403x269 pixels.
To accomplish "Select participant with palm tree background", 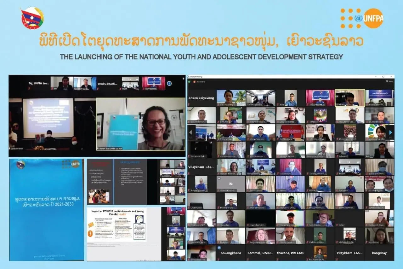I will (231, 98).
